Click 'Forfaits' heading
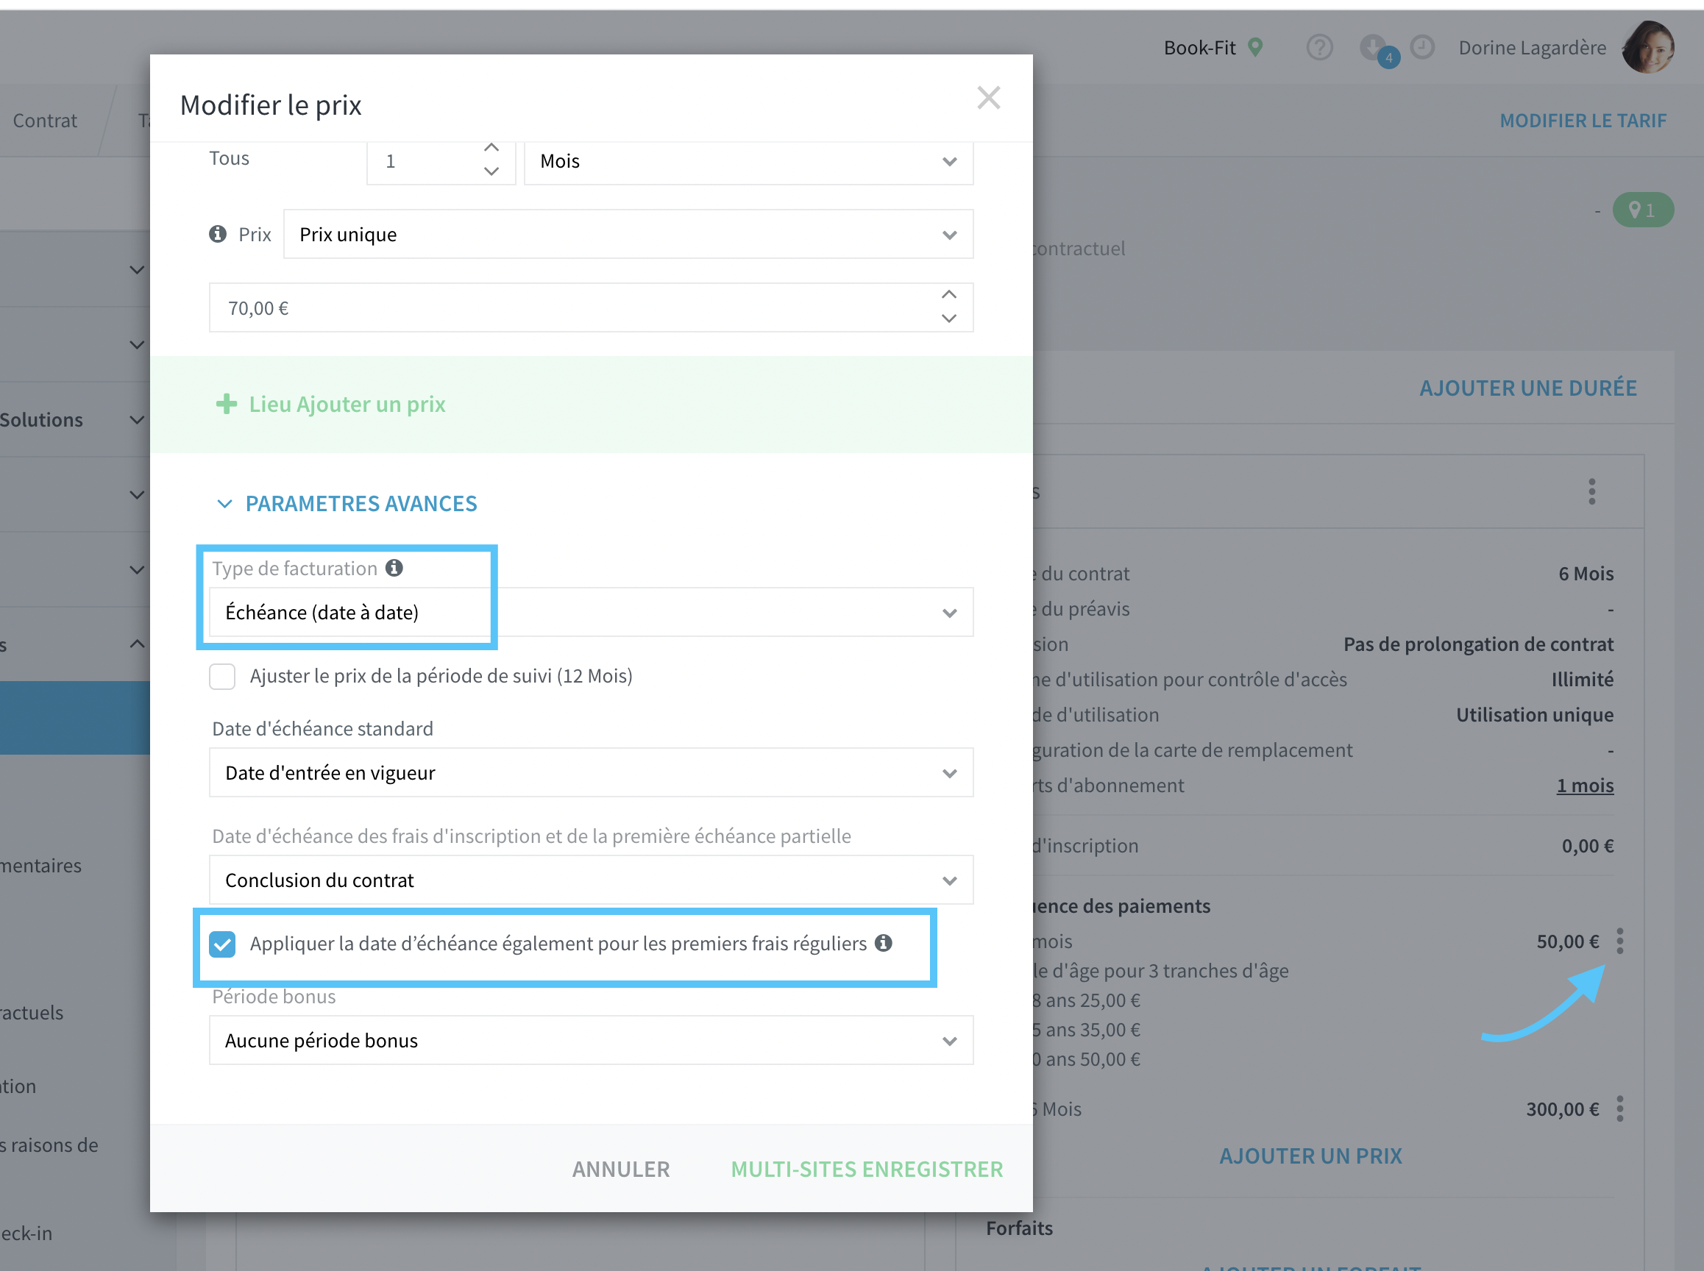The image size is (1704, 1271). pyautogui.click(x=1019, y=1228)
